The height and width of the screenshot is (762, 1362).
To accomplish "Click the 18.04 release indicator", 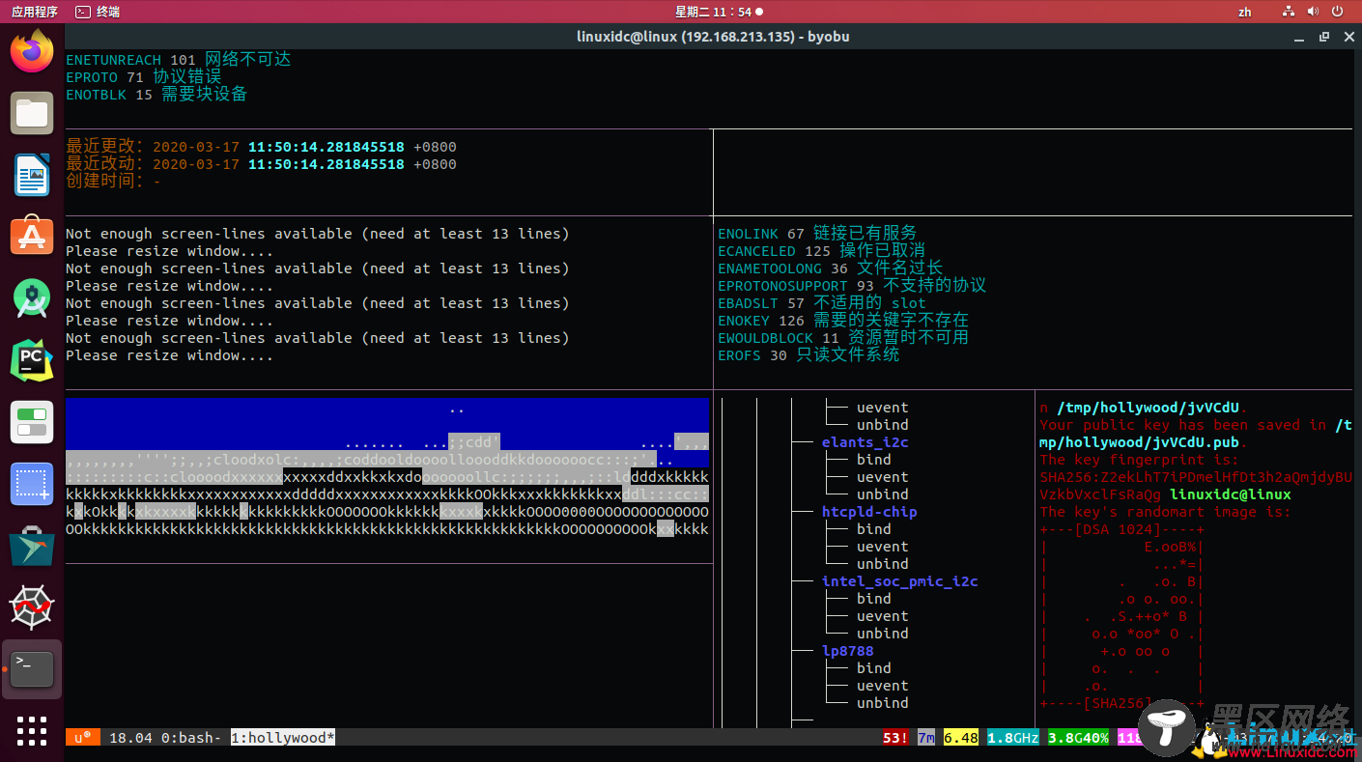I will click(130, 737).
